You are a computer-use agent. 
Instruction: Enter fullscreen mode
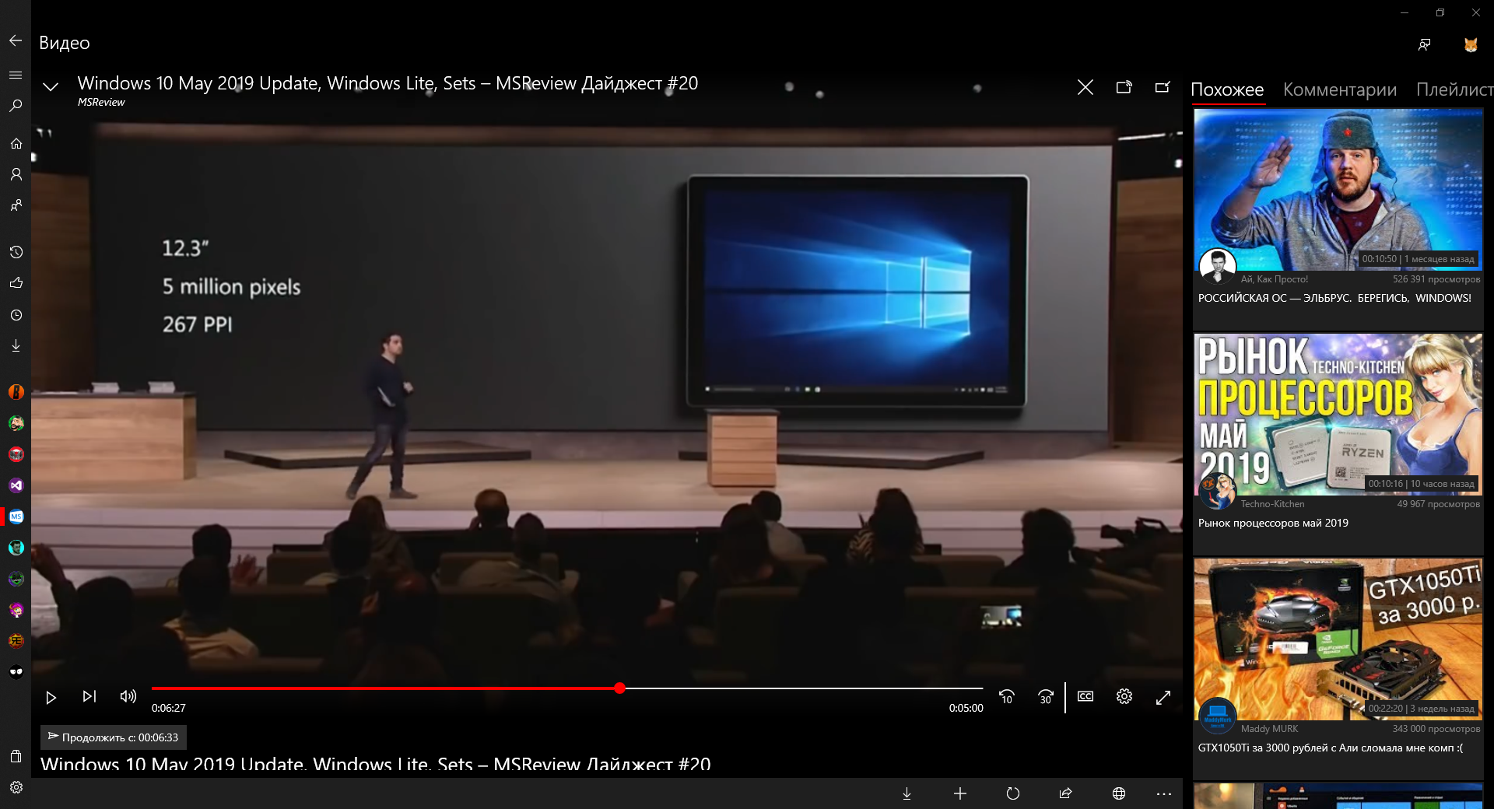pos(1163,698)
